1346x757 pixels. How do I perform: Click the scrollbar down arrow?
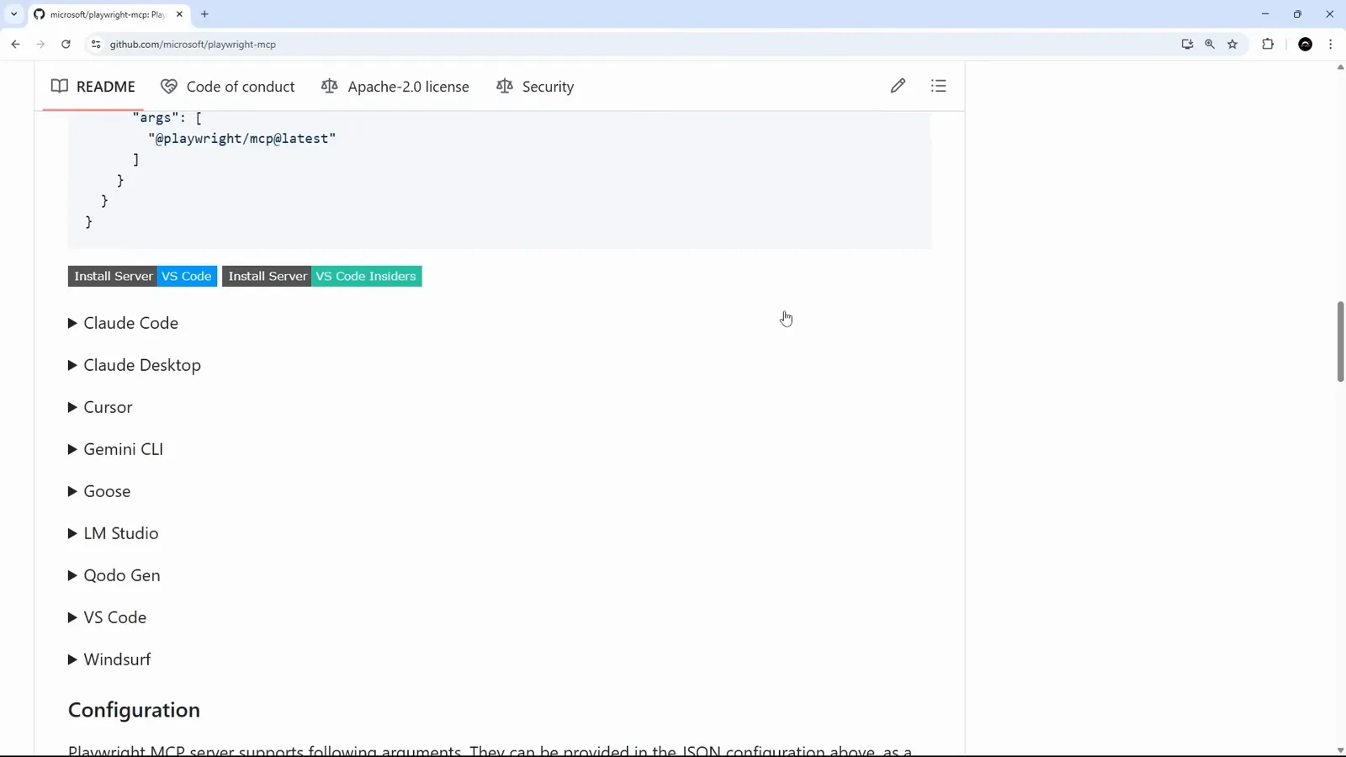tap(1340, 750)
